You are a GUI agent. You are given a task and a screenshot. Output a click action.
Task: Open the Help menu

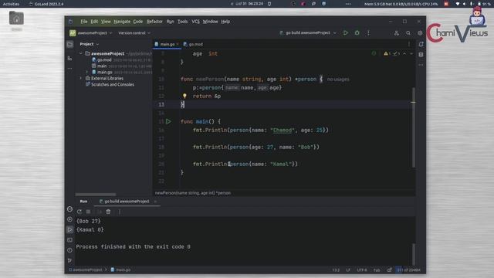(225, 22)
